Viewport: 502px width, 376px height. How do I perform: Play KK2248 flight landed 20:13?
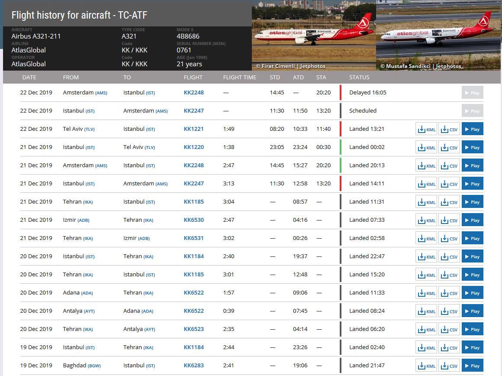tap(472, 165)
